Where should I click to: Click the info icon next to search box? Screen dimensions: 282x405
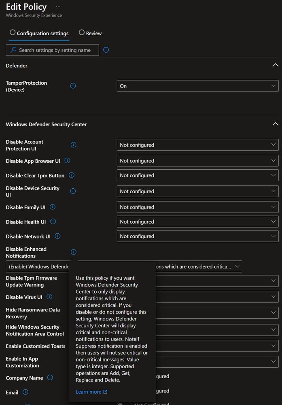(106, 50)
